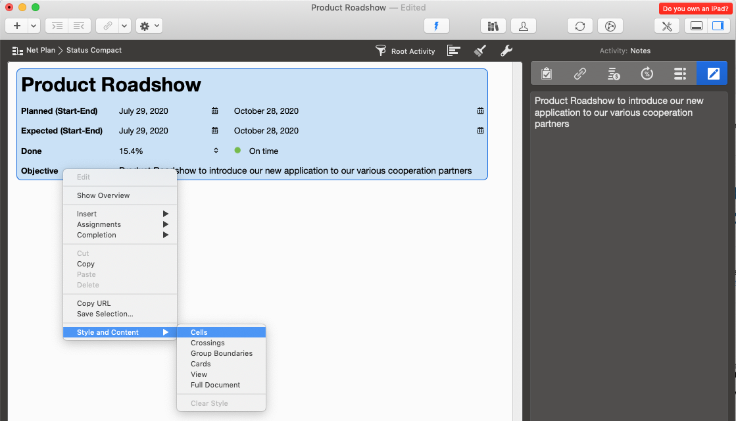Open the Done percentage stepper
This screenshot has height=421, width=736.
tap(216, 151)
